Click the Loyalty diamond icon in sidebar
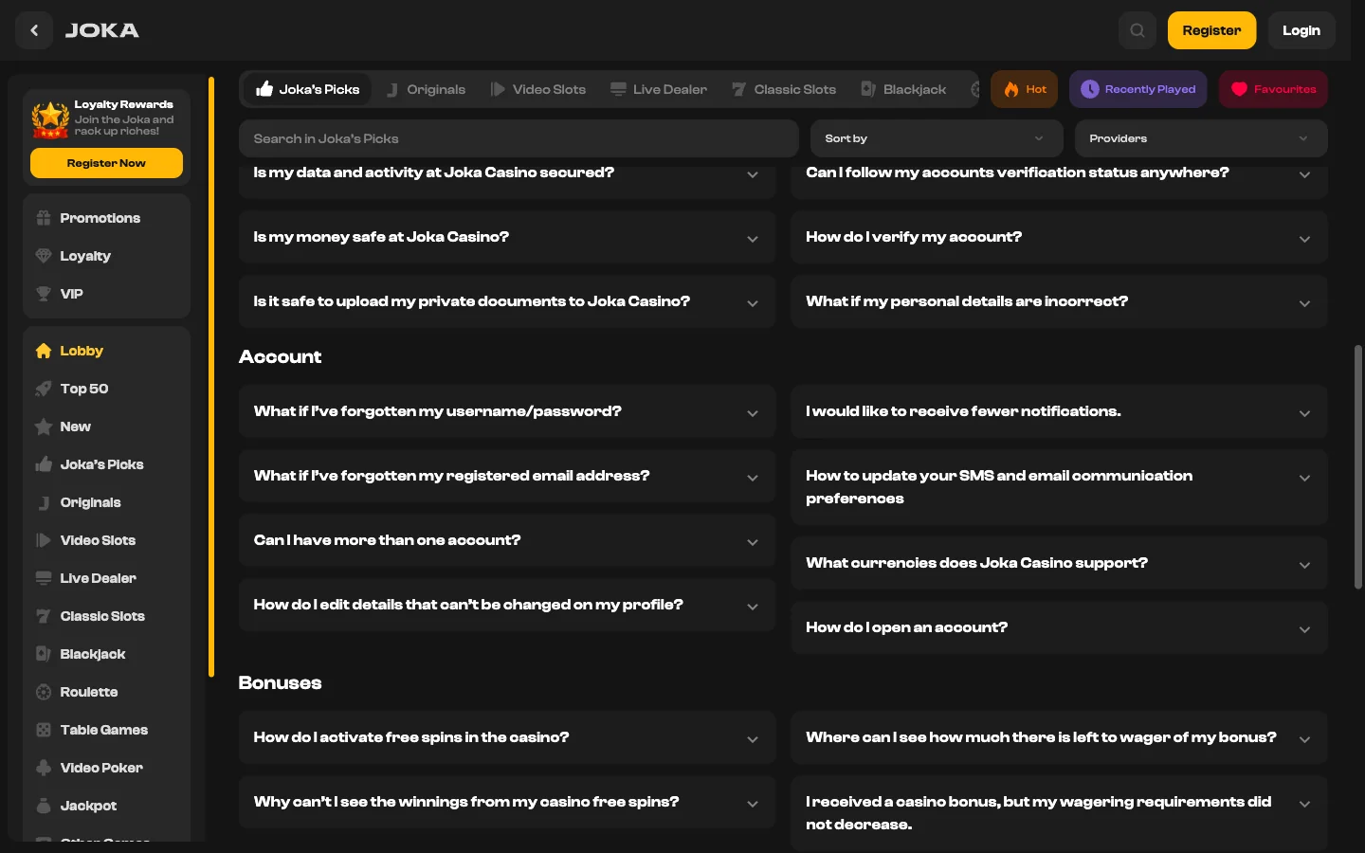 tap(44, 256)
